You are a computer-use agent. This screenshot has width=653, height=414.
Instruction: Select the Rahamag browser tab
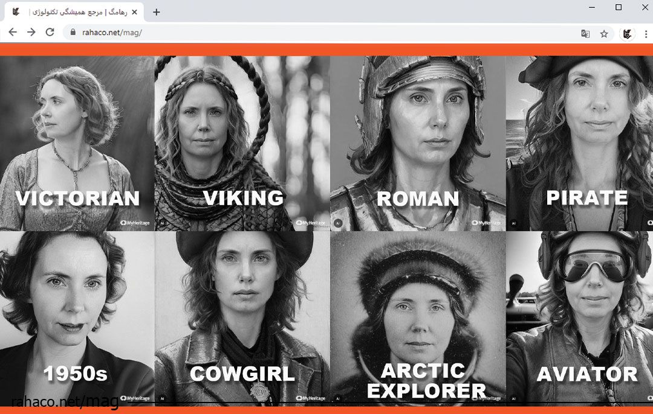(x=74, y=12)
